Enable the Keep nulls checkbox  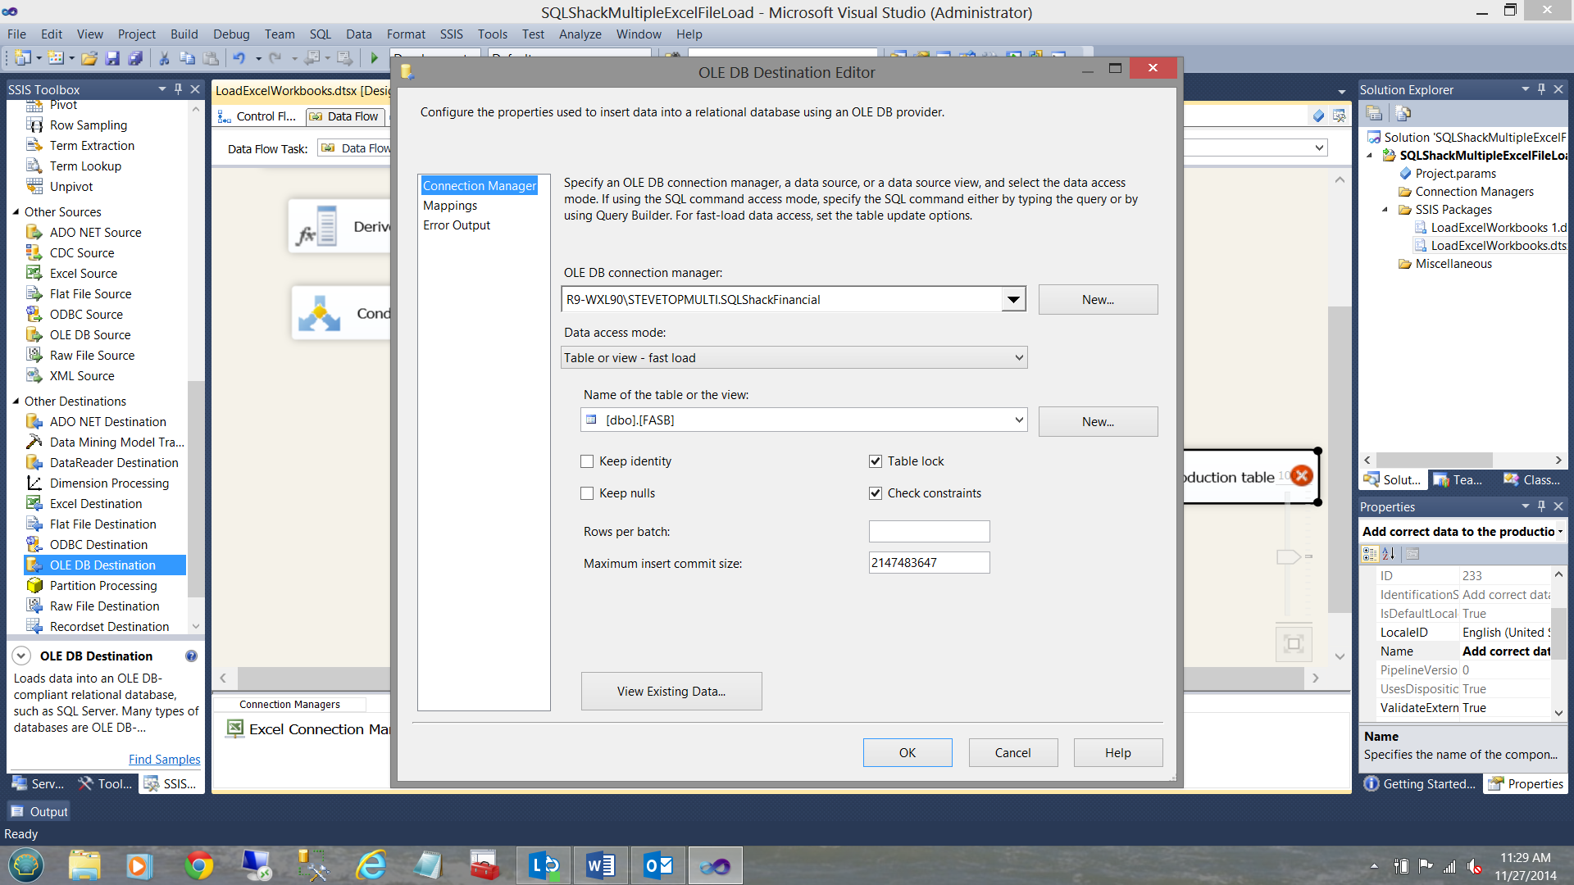pos(587,493)
